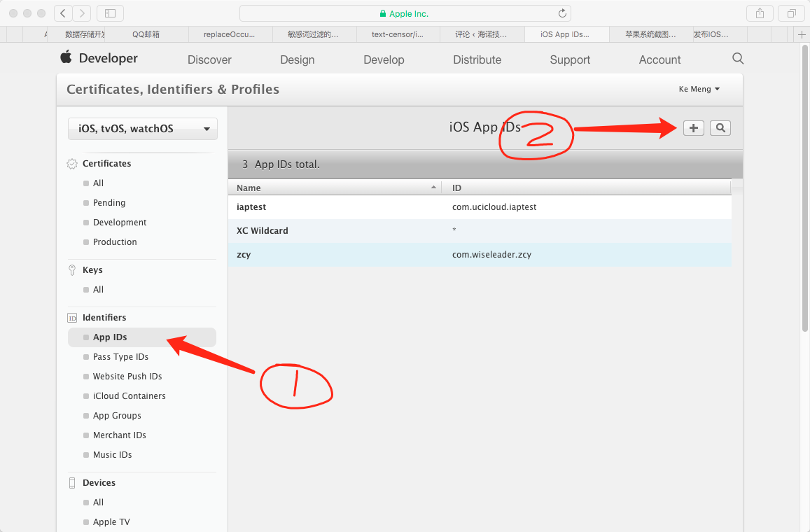Open the XC Wildcard App ID row
This screenshot has width=810, height=532.
[480, 231]
